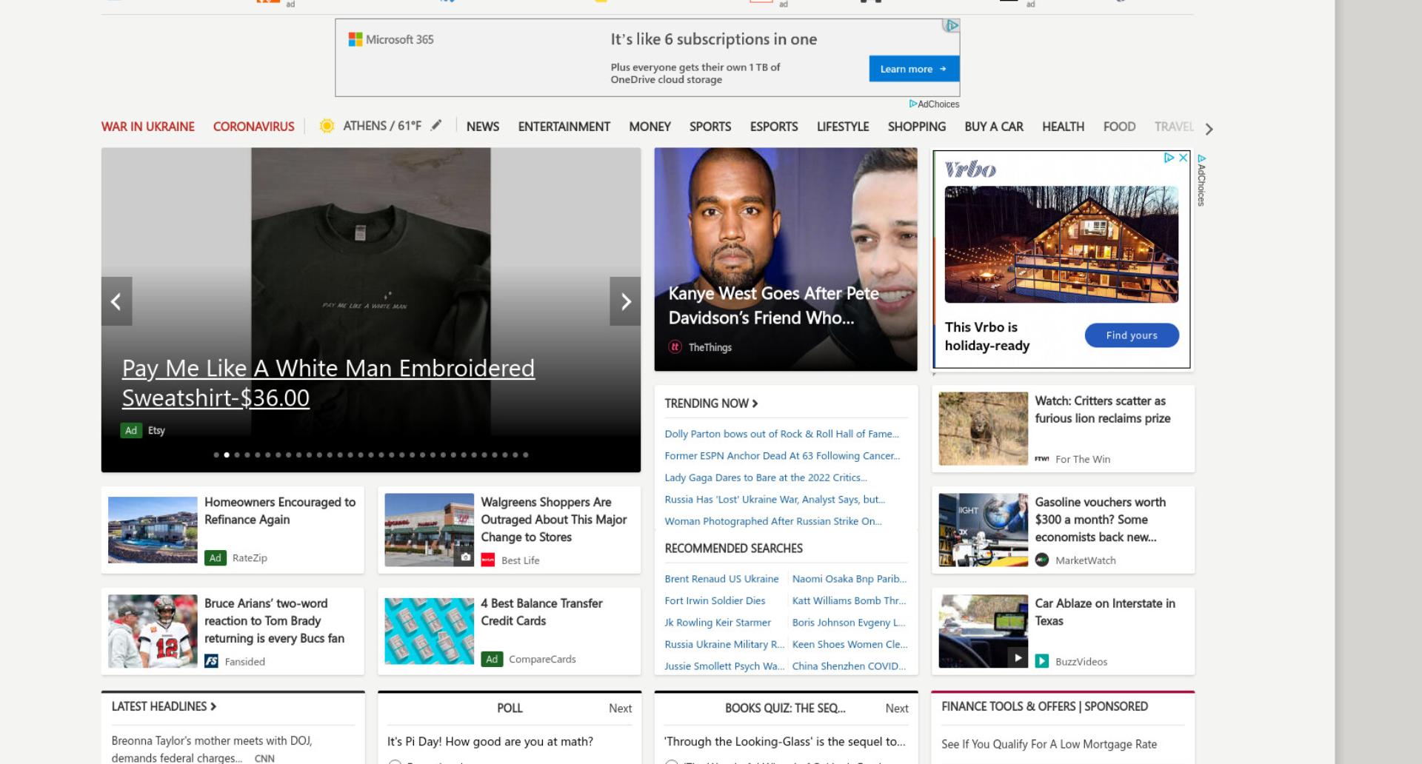Open the Sports category

(710, 127)
